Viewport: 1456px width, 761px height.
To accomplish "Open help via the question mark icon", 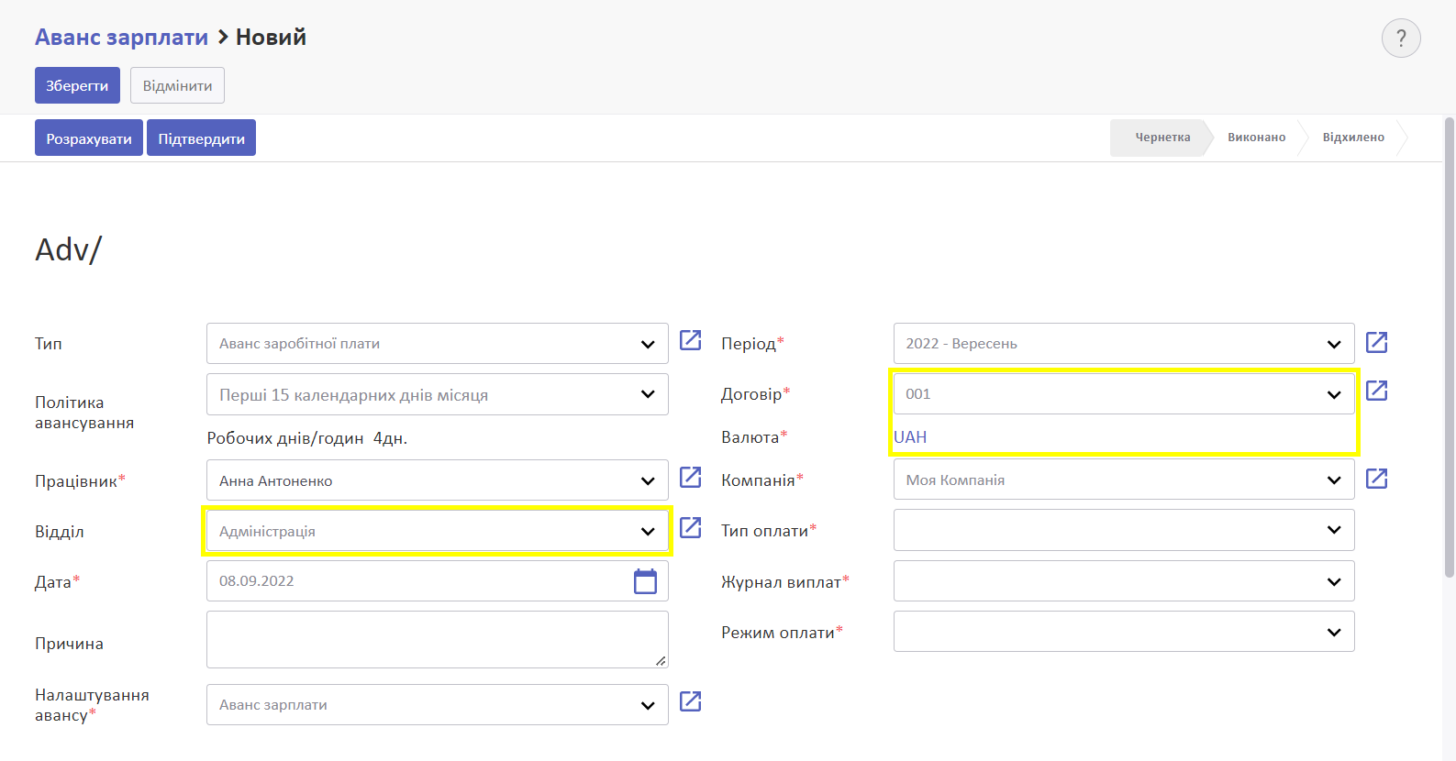I will pyautogui.click(x=1401, y=39).
